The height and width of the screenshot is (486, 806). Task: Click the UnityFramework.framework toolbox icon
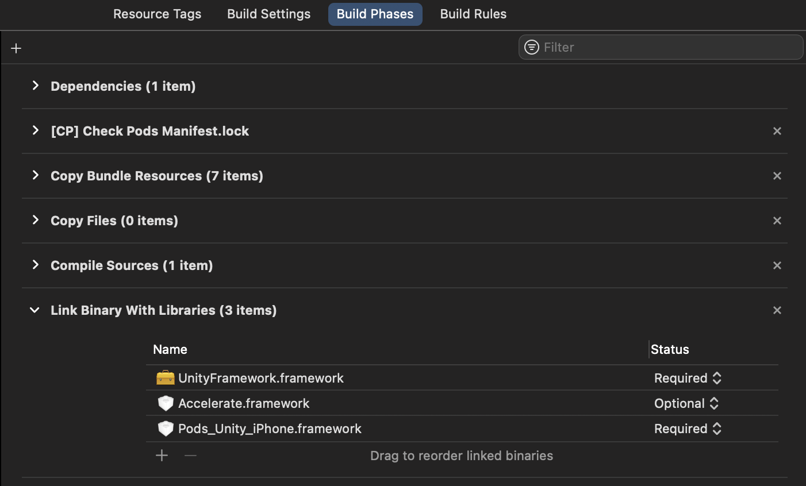tap(165, 377)
